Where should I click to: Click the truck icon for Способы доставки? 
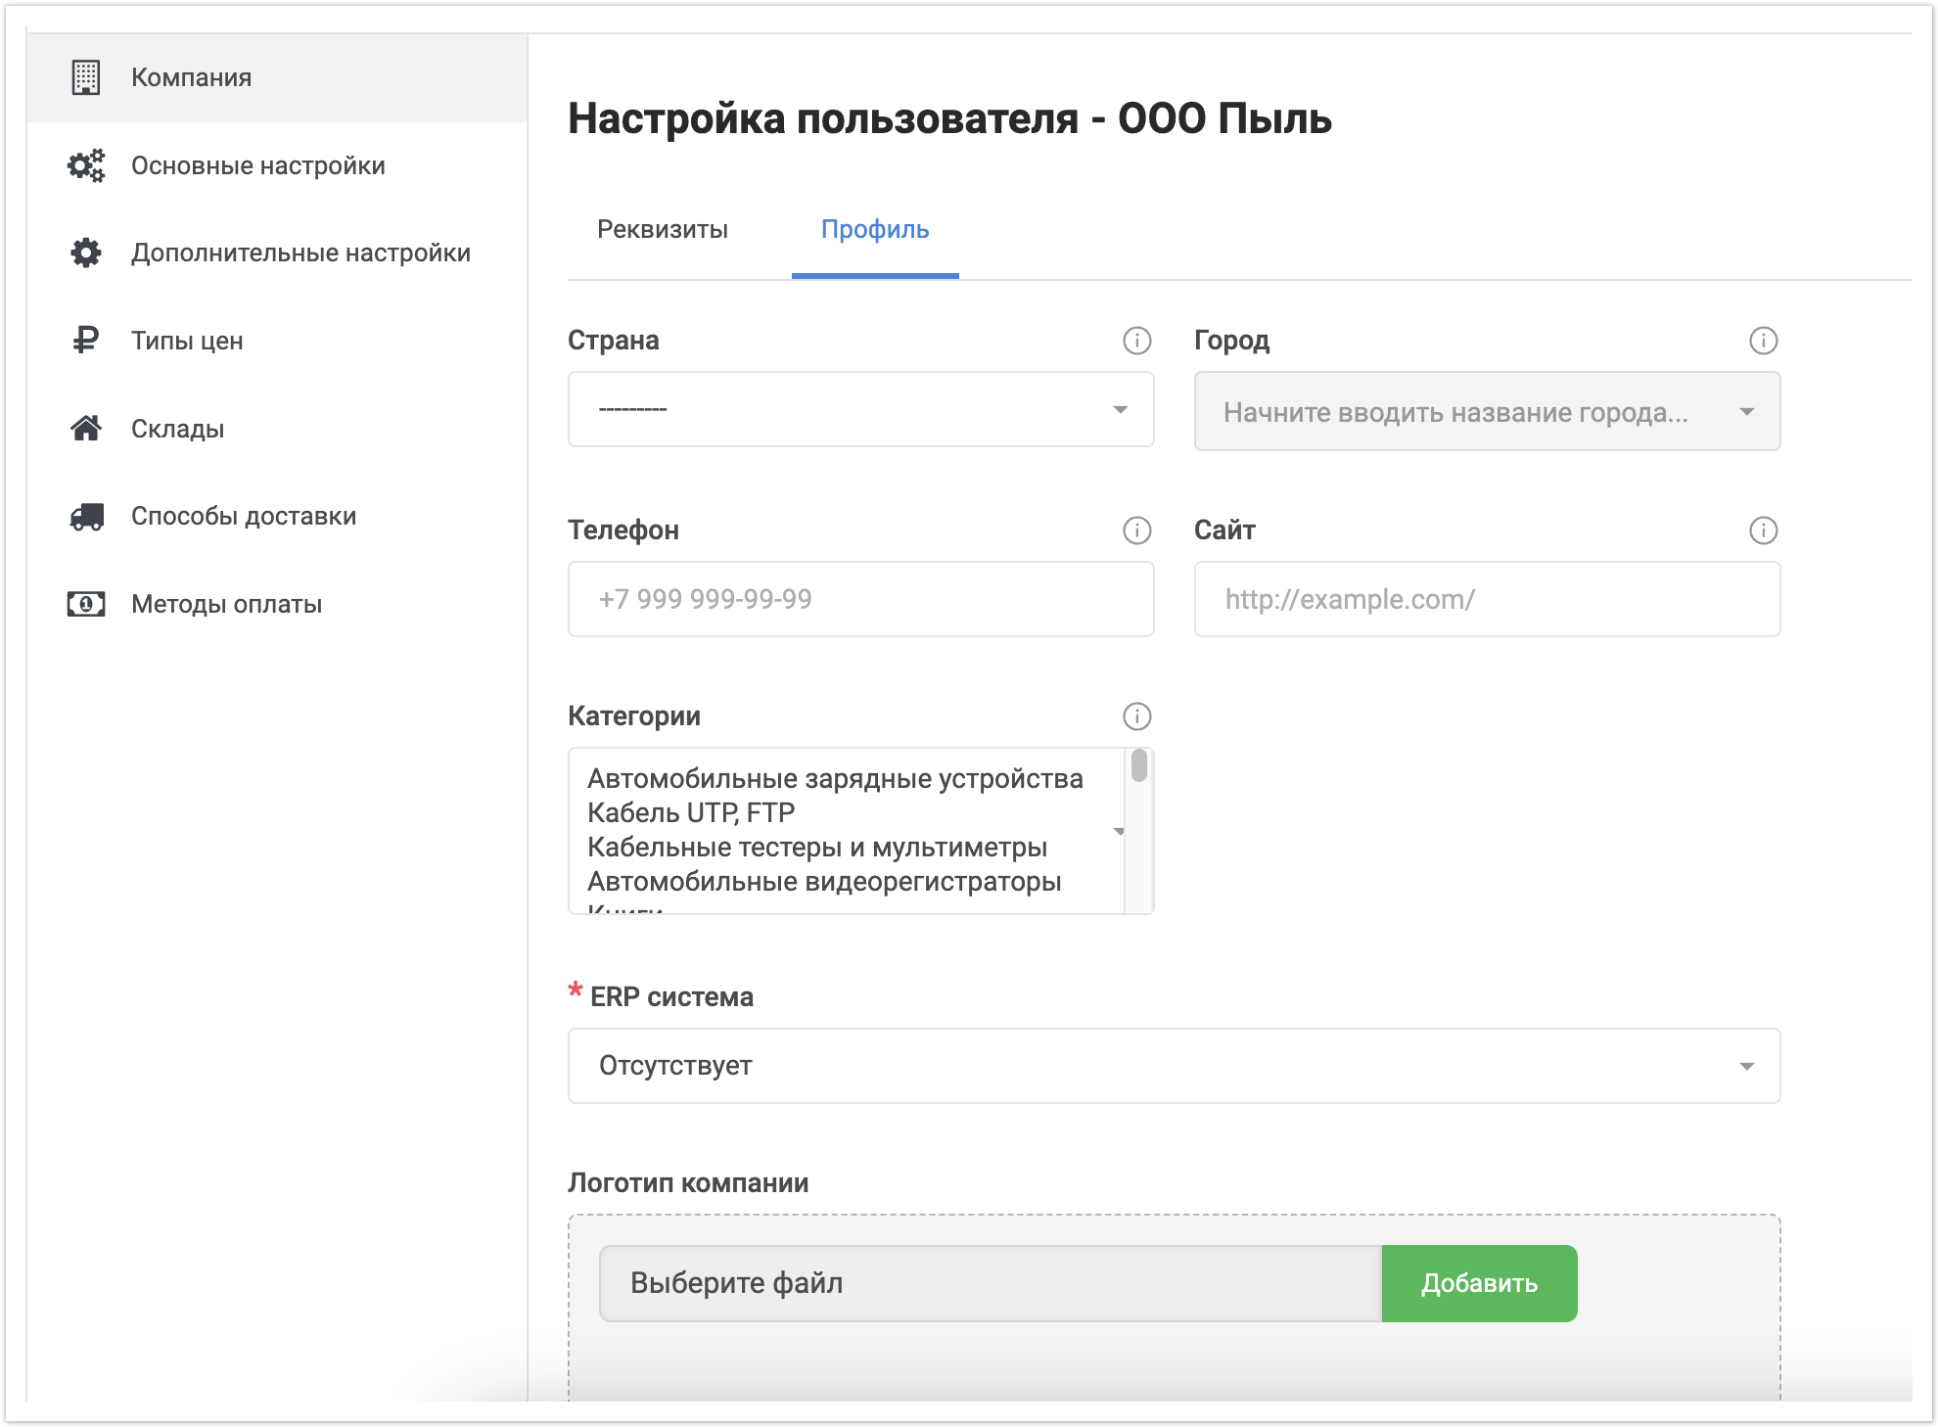coord(86,516)
